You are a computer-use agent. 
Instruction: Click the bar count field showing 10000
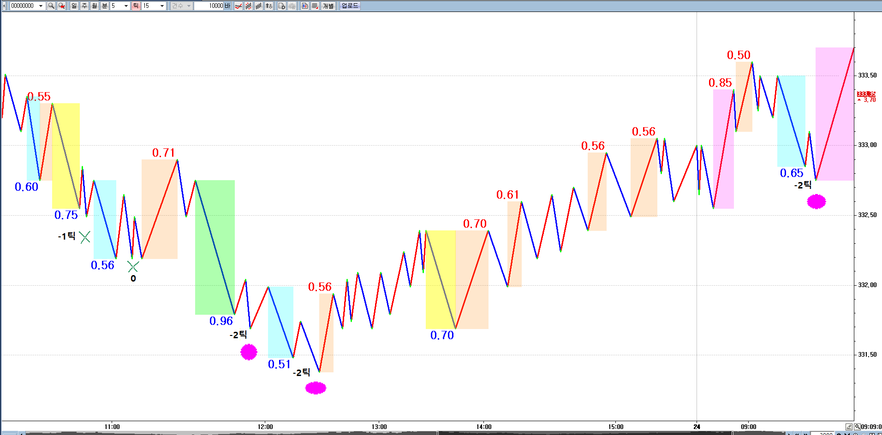[209, 6]
